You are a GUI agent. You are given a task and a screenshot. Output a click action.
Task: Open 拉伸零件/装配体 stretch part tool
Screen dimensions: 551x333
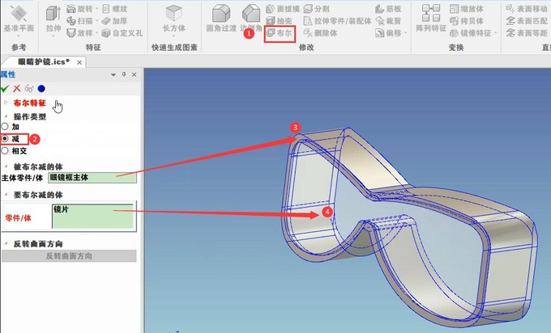(337, 21)
